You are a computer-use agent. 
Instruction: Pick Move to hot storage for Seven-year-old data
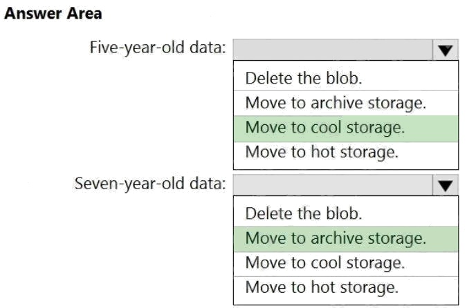pos(322,287)
